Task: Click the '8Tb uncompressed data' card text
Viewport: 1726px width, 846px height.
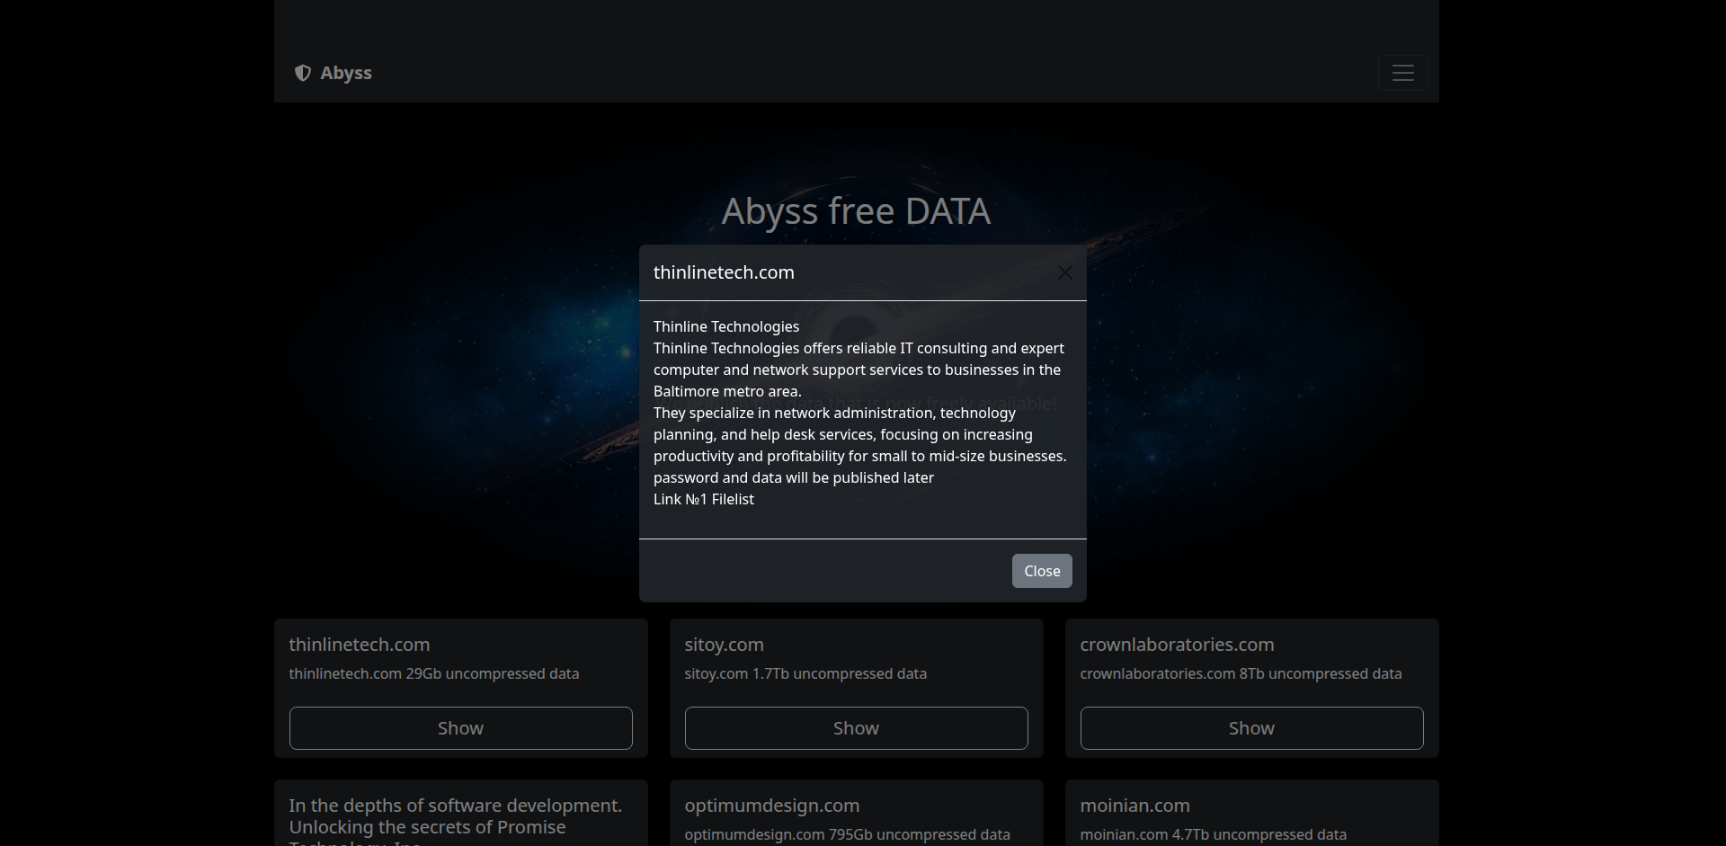Action: (x=1241, y=673)
